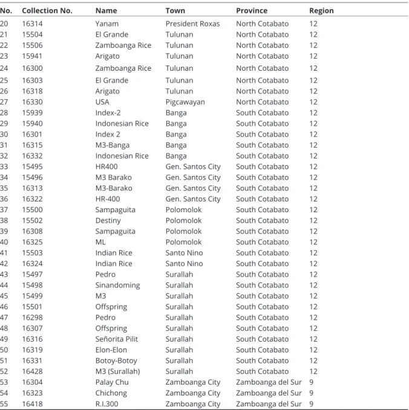
Task: Click collection number 16322
Action: point(32,198)
